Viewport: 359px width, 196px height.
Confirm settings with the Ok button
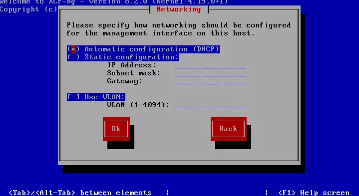click(x=116, y=129)
